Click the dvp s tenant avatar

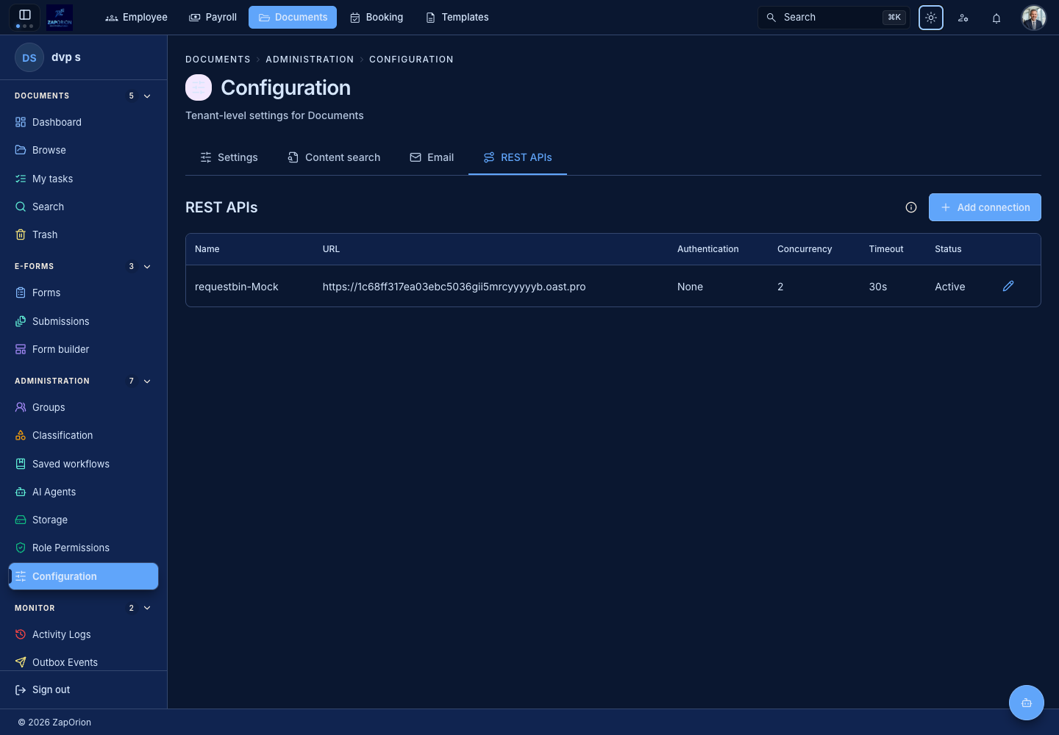coord(29,57)
